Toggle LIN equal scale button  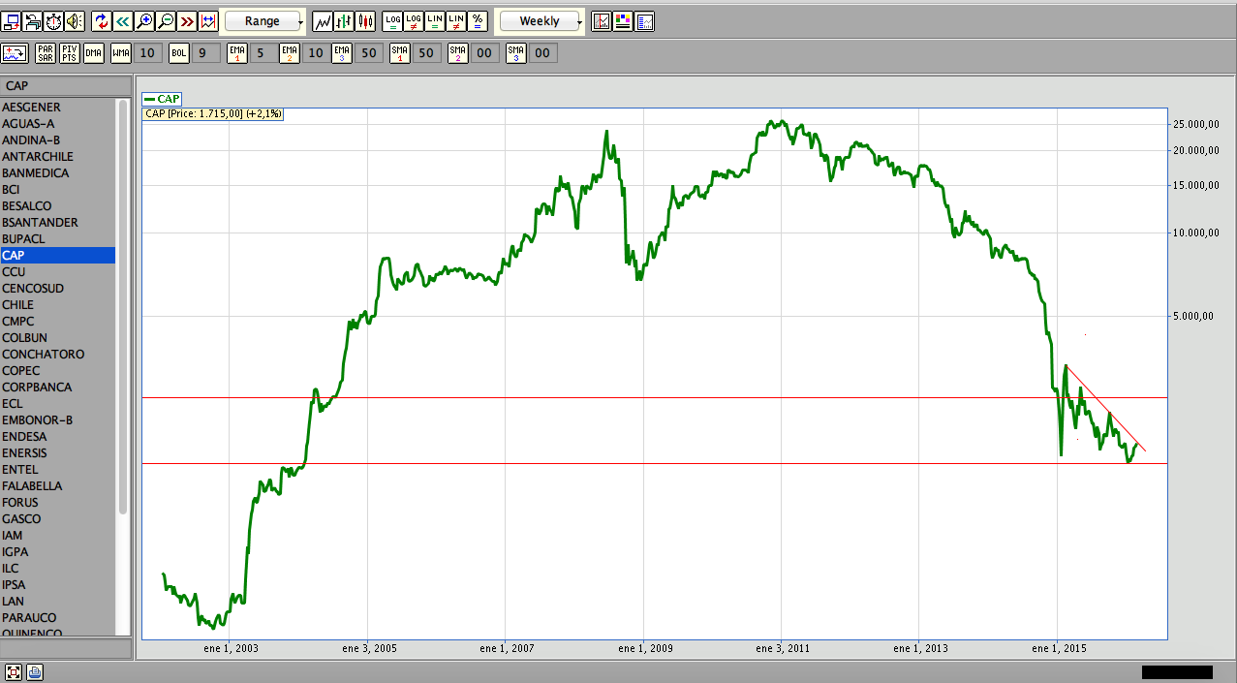point(435,20)
